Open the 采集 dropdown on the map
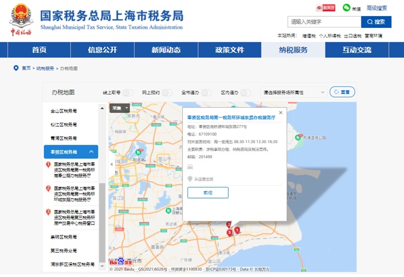 pos(120,108)
